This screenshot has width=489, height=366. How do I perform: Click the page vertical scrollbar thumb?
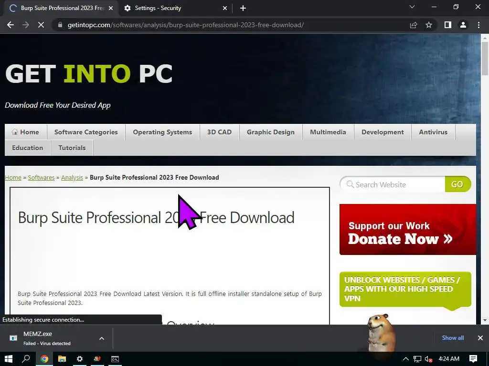coord(485,58)
